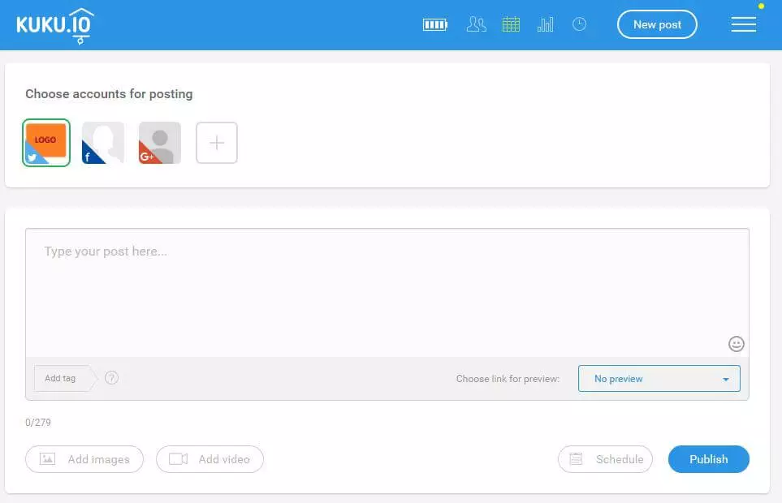782x503 pixels.
Task: Open the calendar grid icon
Action: pos(511,25)
